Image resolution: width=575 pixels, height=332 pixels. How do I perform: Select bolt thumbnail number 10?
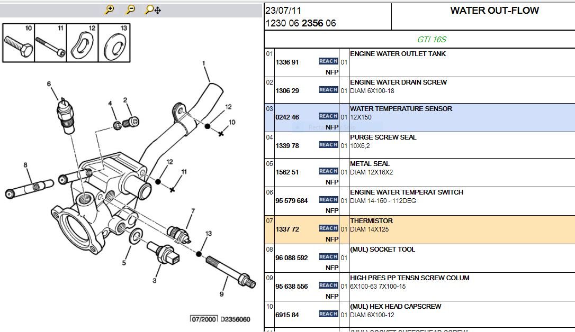tap(19, 43)
